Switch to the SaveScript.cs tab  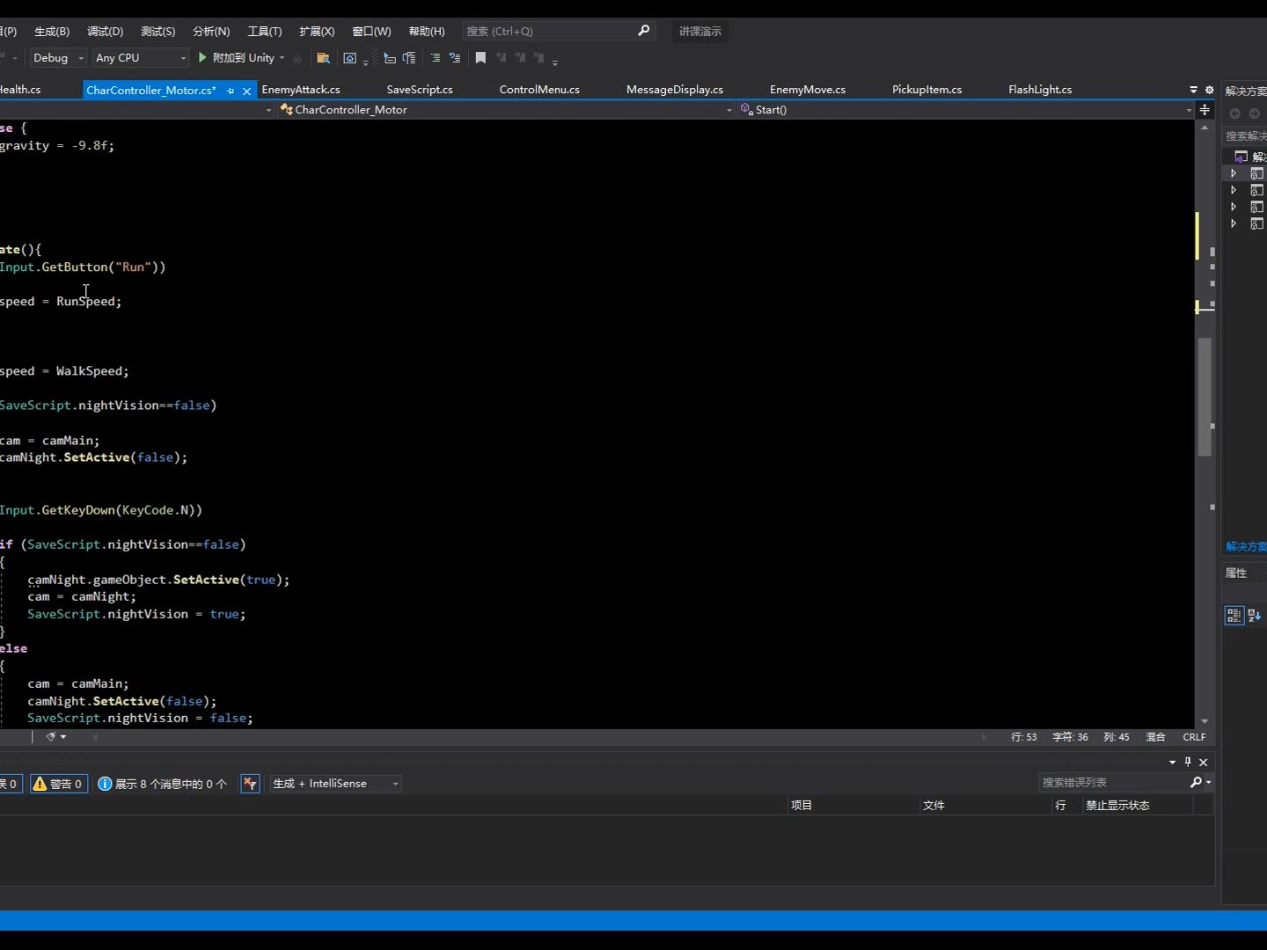pyautogui.click(x=420, y=89)
